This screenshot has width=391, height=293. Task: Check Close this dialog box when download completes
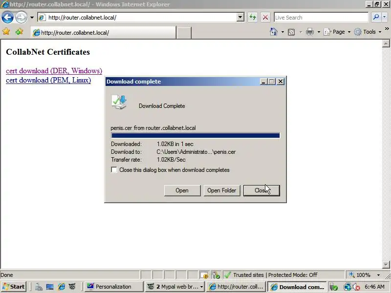coord(114,169)
